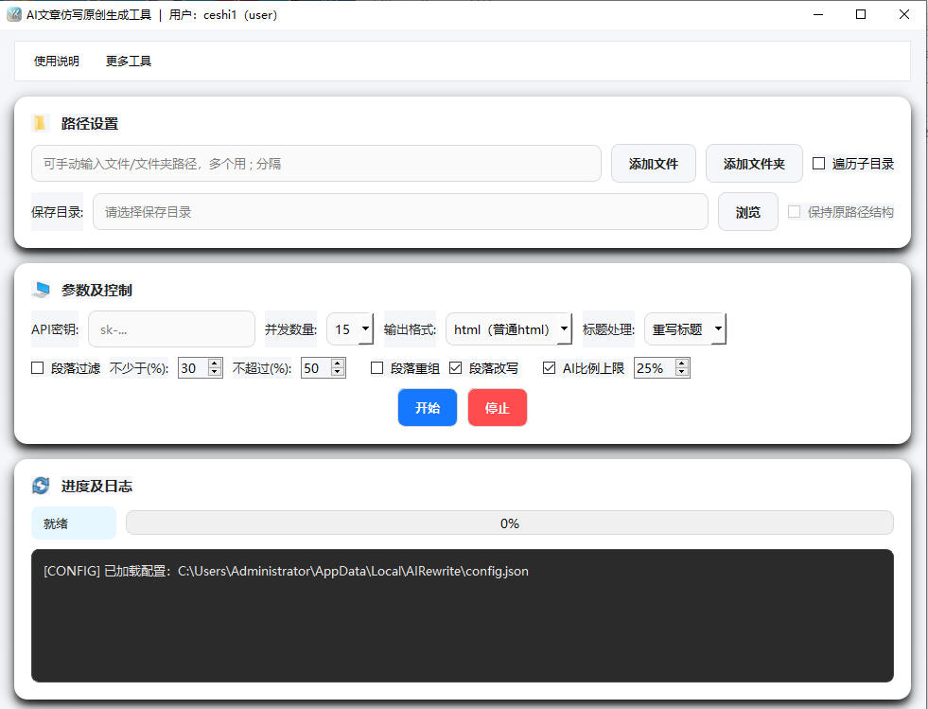Click the API密钥 input field

tap(171, 329)
